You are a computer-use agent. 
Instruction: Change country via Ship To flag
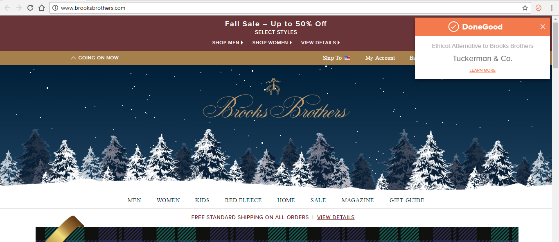pyautogui.click(x=337, y=58)
